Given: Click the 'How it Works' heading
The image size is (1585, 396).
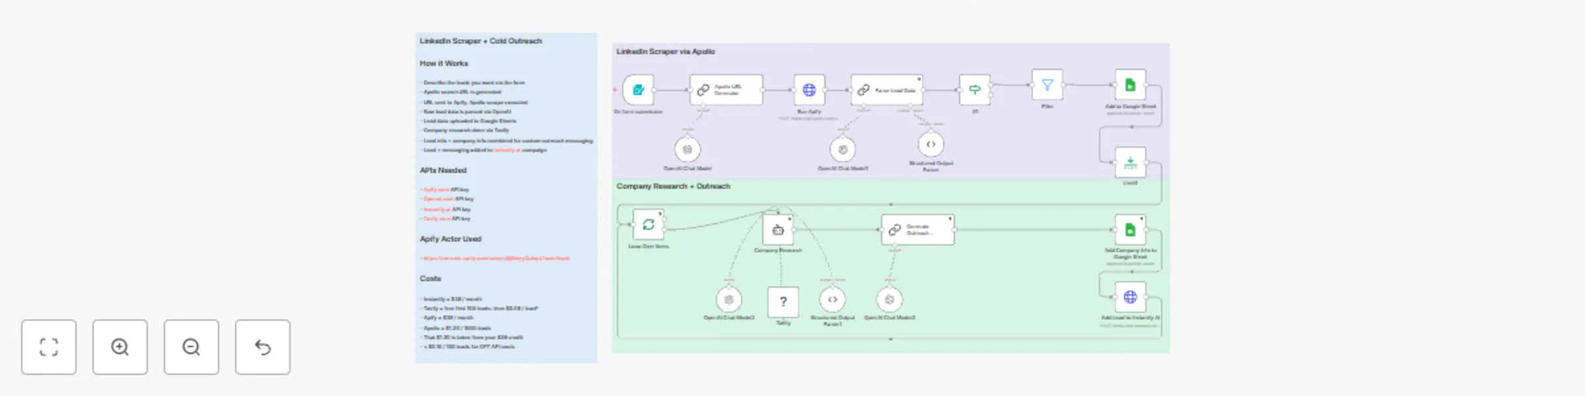Looking at the screenshot, I should point(444,63).
